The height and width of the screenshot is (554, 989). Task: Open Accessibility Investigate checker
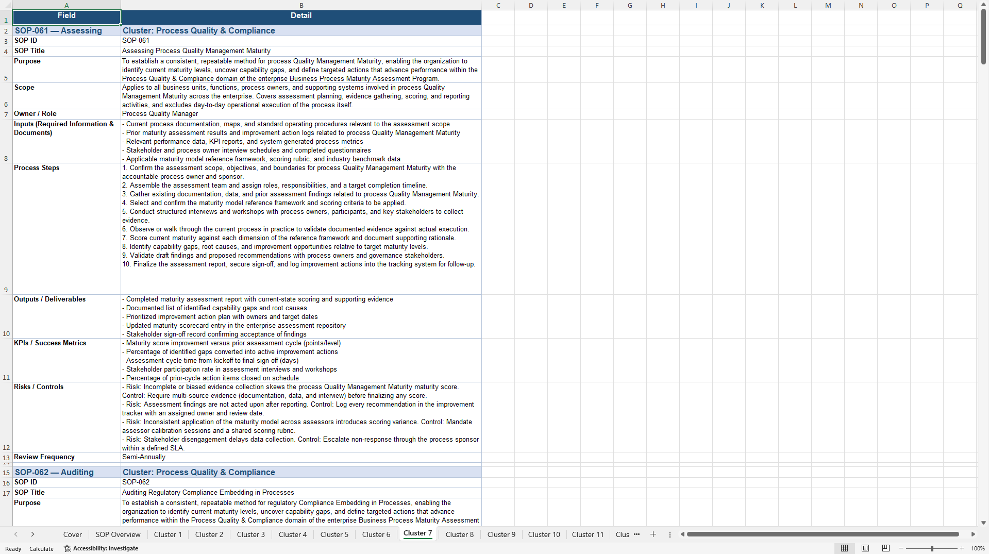pyautogui.click(x=101, y=548)
